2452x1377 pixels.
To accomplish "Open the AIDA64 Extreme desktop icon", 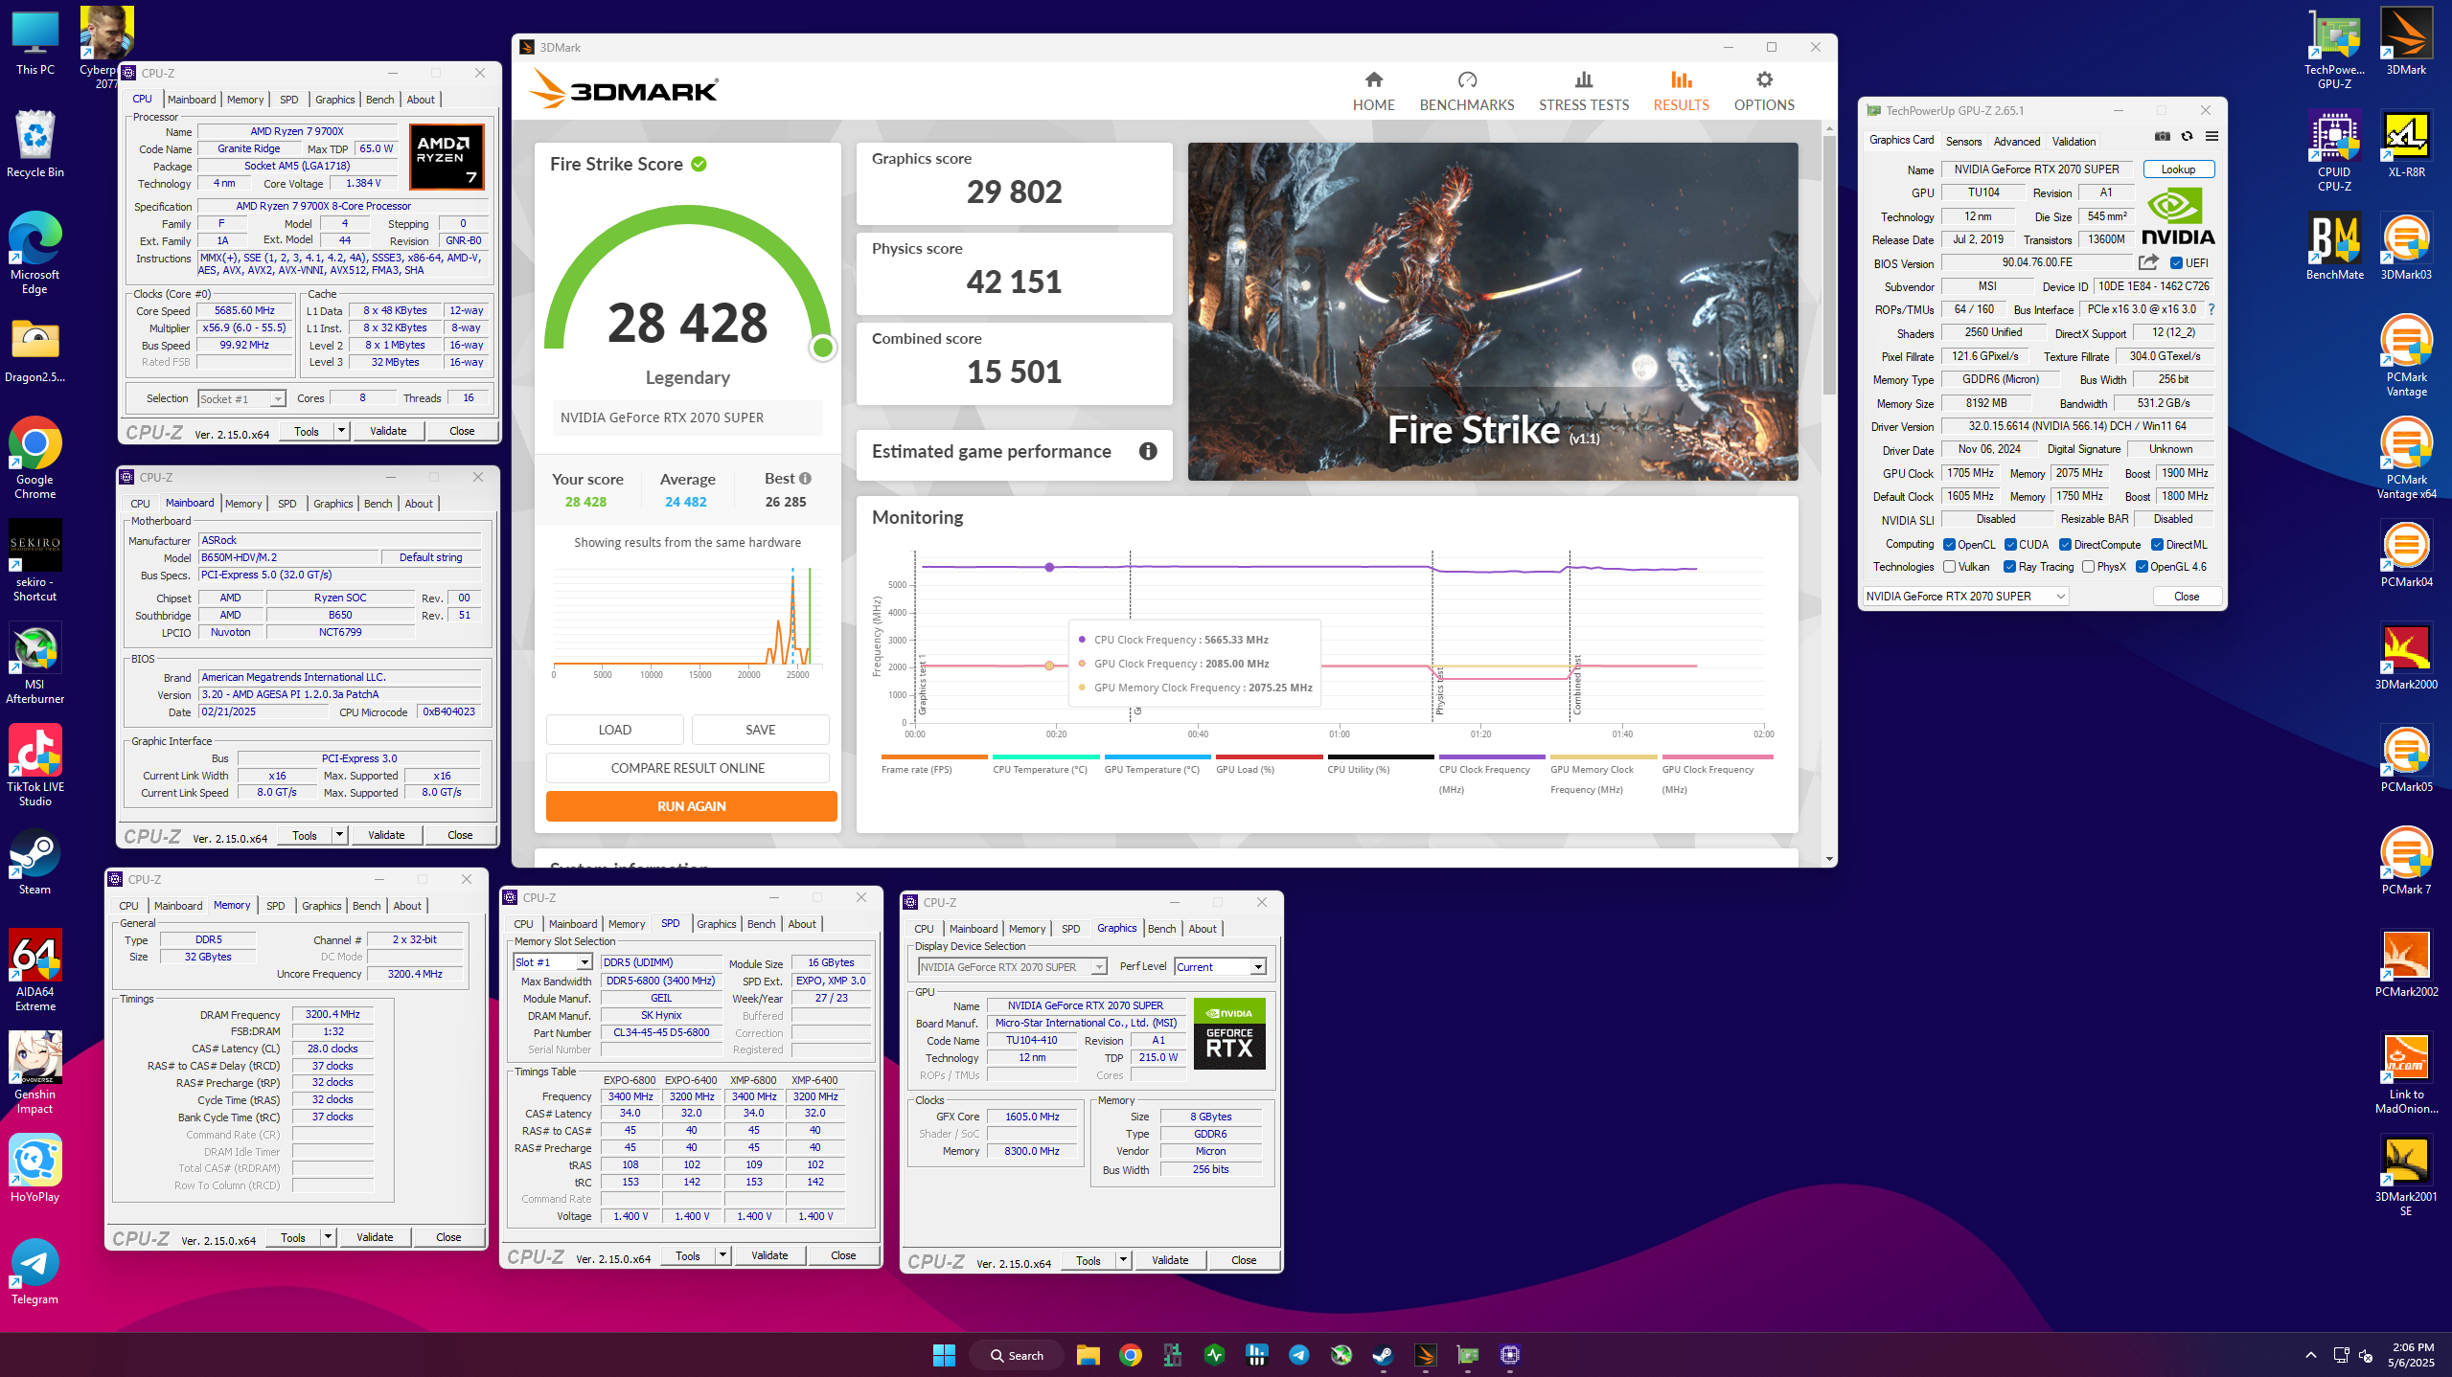I will coord(35,970).
